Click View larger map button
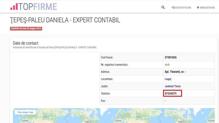 click(25, 112)
